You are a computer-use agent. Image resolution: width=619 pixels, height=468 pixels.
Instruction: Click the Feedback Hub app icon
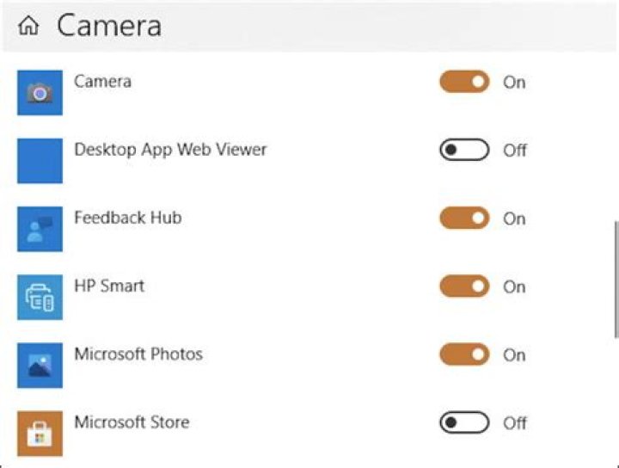click(x=40, y=229)
